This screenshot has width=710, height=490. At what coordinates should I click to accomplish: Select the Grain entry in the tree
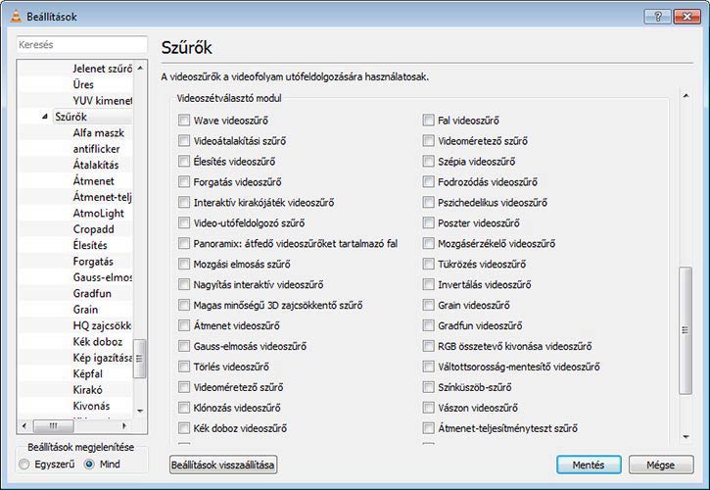point(86,309)
